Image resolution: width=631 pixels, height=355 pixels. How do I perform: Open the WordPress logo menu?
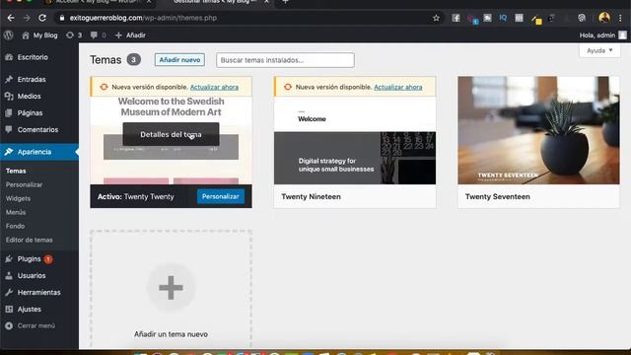tap(9, 35)
